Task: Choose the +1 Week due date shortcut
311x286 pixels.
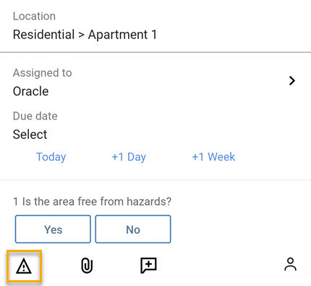Action: [x=213, y=157]
